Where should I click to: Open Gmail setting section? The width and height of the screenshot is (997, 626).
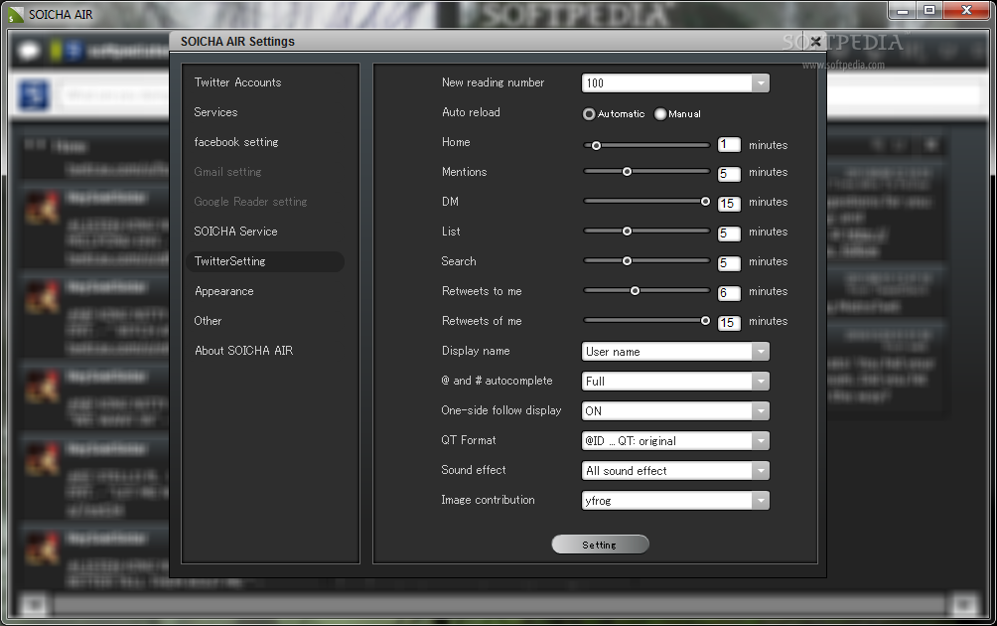point(227,172)
